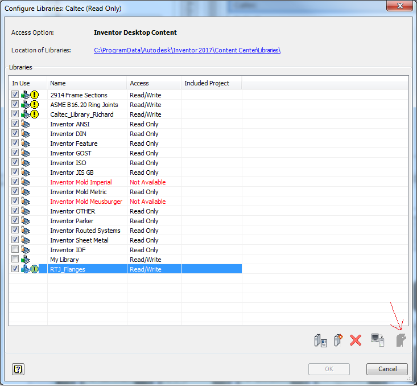The width and height of the screenshot is (417, 386).
Task: Uncheck In Use for 2914 Frame Sections
Action: click(15, 95)
